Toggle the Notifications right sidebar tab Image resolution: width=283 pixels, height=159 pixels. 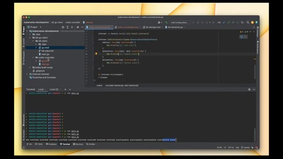click(258, 47)
